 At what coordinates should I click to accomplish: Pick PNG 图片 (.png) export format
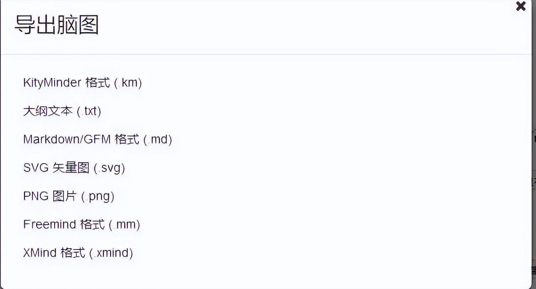(69, 196)
